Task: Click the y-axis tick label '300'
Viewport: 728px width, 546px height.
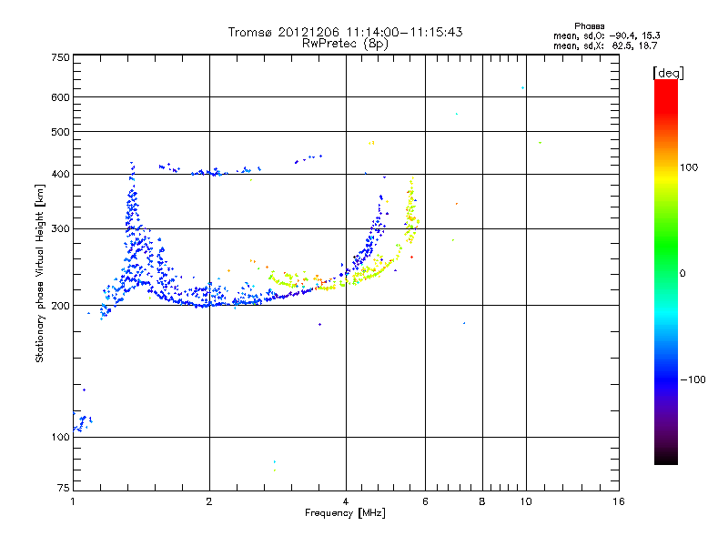Action: (60, 229)
